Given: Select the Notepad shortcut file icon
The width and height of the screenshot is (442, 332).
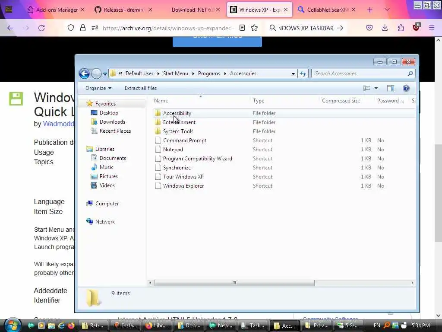Looking at the screenshot, I should [x=158, y=149].
